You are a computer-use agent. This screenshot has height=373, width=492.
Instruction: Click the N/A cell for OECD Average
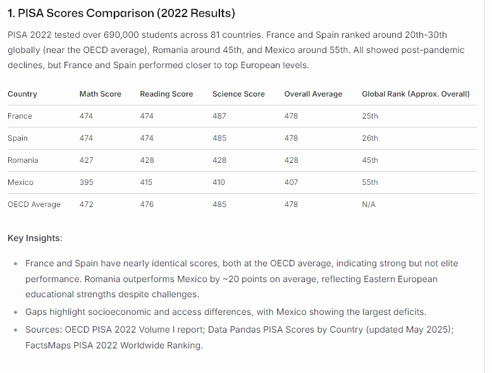369,204
